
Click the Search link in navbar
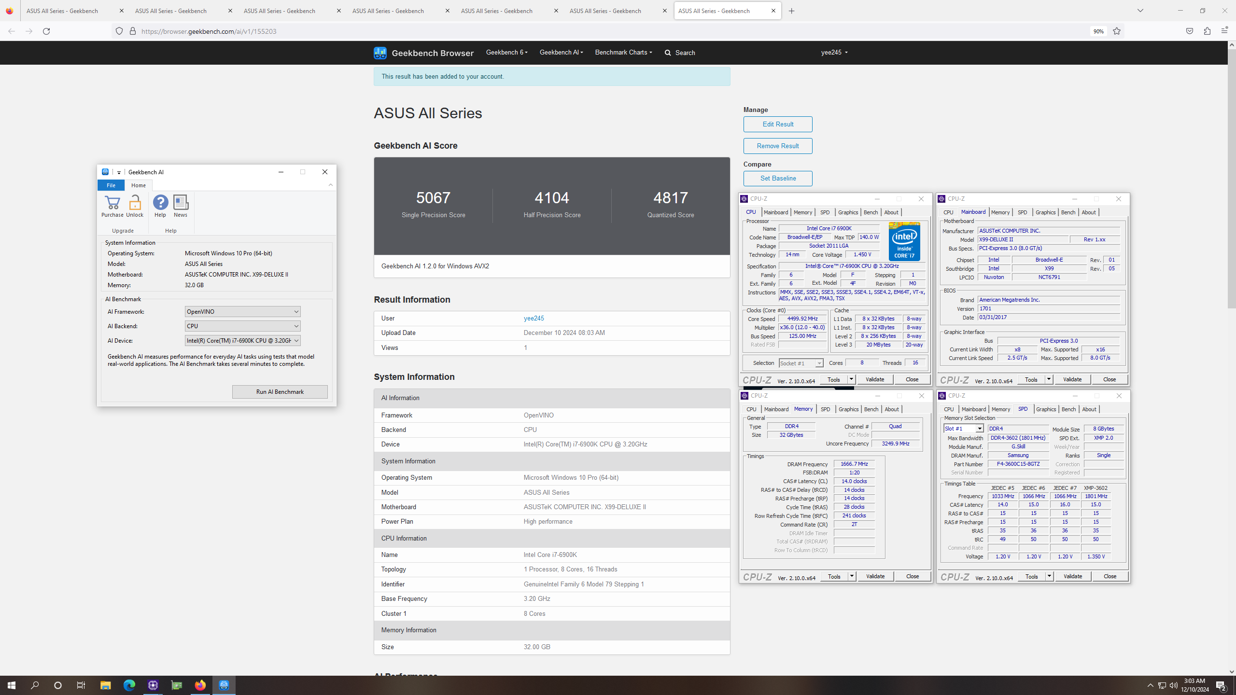pos(680,53)
